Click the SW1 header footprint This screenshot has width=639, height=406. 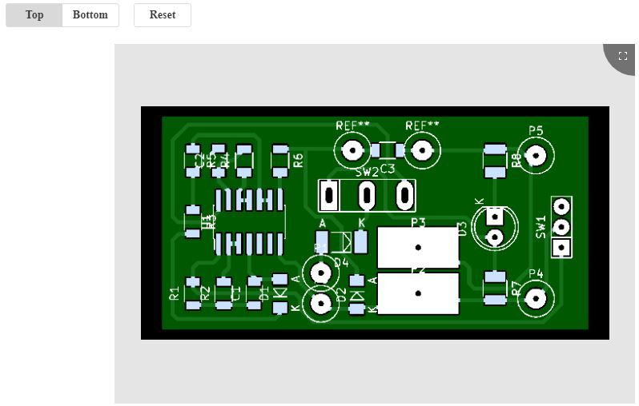tap(561, 227)
